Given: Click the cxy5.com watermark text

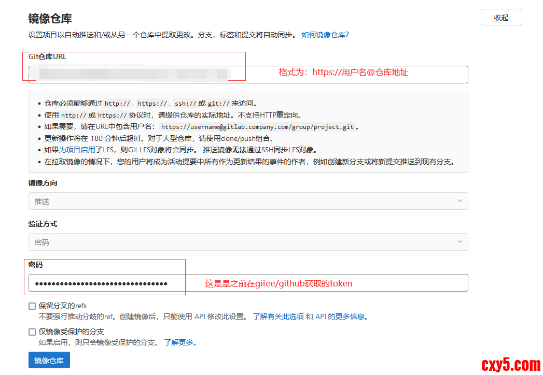Looking at the screenshot, I should 510,365.
